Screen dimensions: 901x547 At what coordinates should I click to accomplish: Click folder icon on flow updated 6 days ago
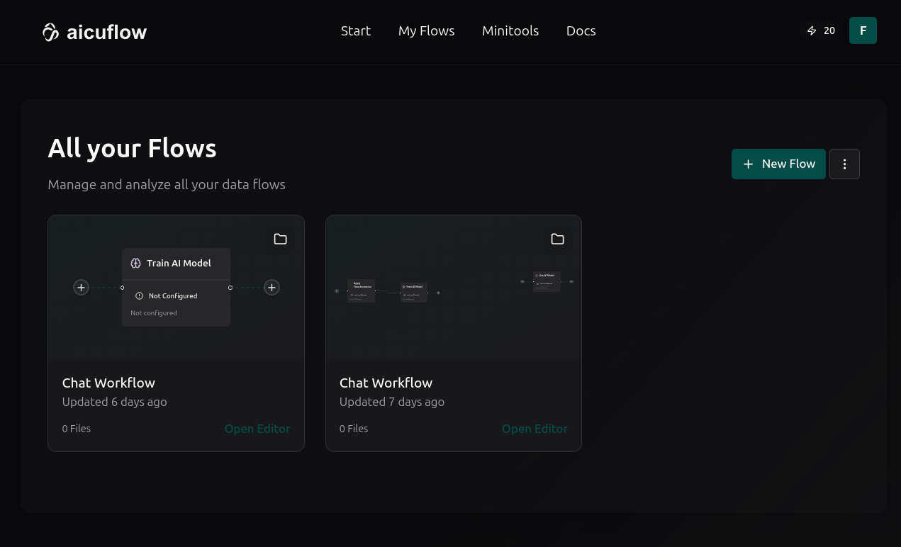[280, 239]
